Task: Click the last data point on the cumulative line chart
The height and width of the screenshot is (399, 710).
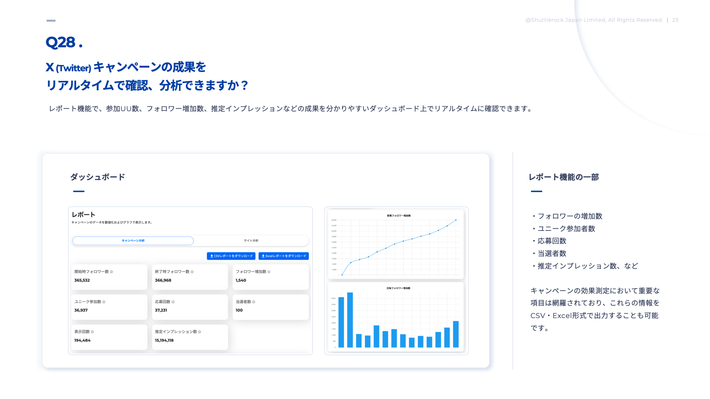Action: tap(456, 220)
